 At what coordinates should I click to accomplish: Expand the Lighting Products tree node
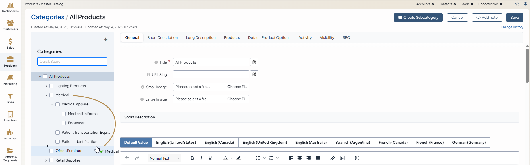coord(46,86)
